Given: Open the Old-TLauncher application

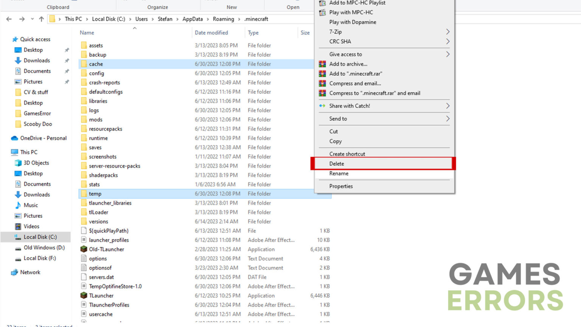Looking at the screenshot, I should click(x=106, y=249).
